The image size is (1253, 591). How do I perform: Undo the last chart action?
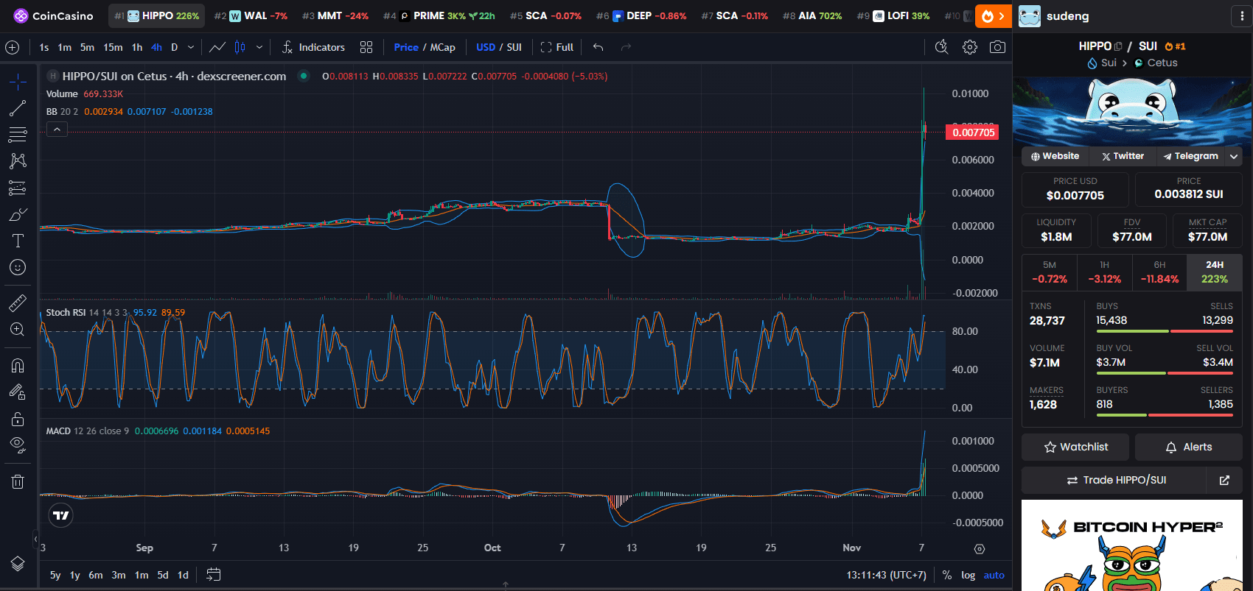(598, 47)
